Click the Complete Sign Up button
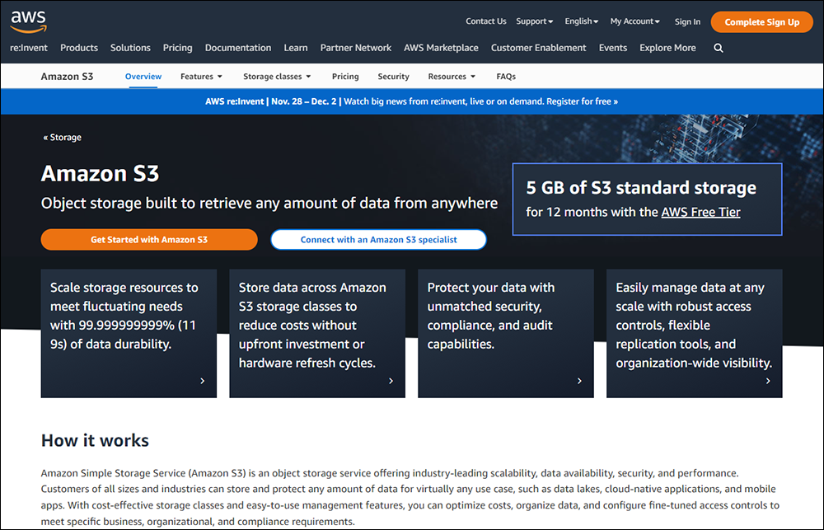 click(762, 22)
